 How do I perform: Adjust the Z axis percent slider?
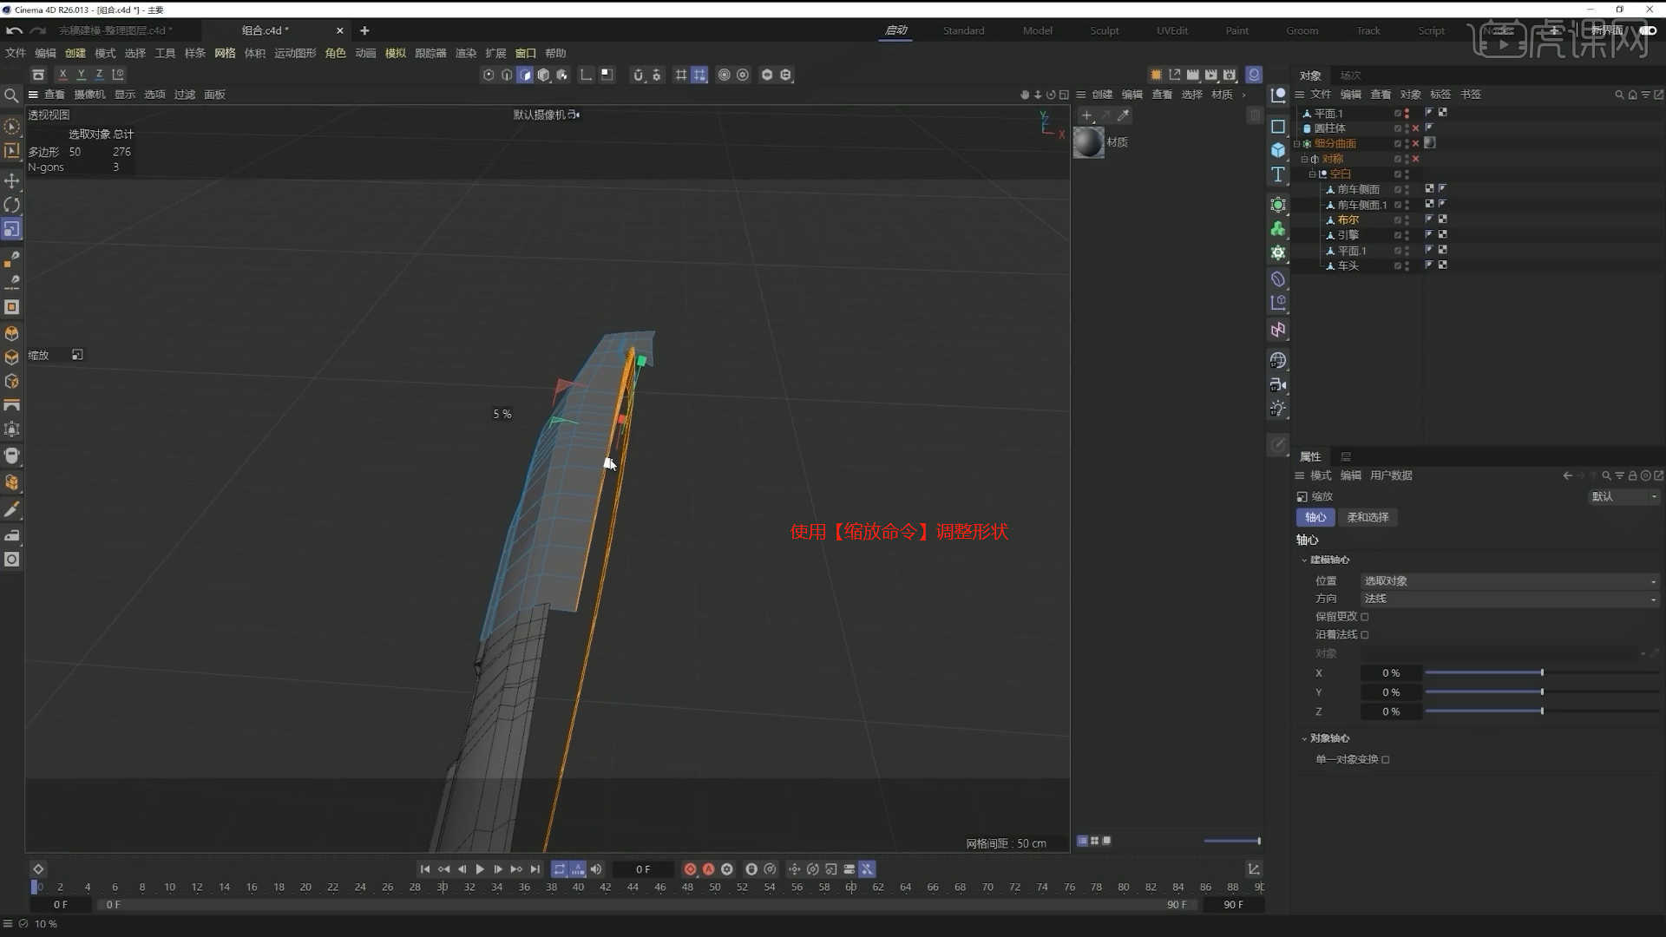click(x=1541, y=711)
